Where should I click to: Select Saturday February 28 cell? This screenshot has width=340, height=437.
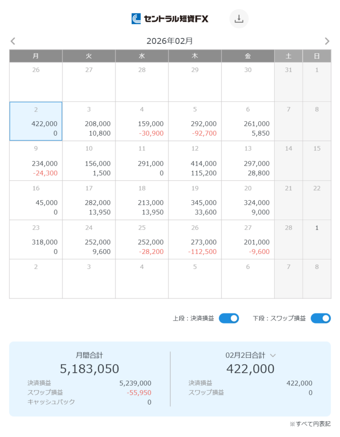tap(288, 239)
